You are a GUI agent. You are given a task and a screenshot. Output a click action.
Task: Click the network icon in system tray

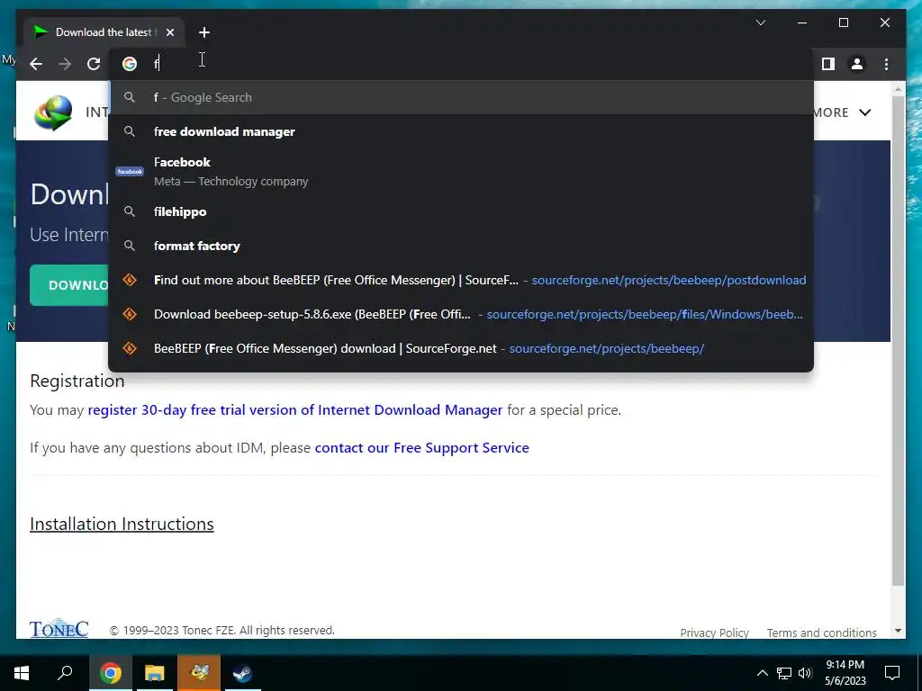coord(784,673)
